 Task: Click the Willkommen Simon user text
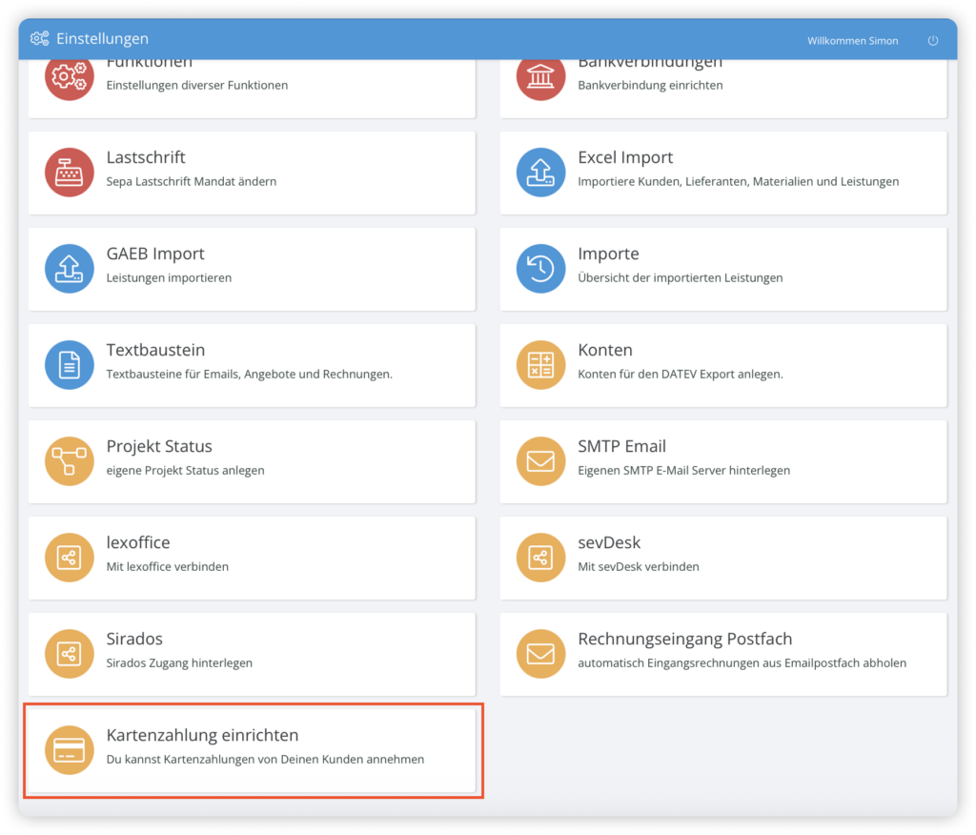coord(852,41)
